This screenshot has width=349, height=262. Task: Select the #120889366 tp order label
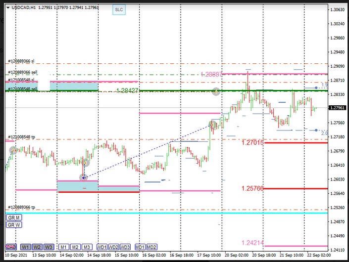point(21,207)
